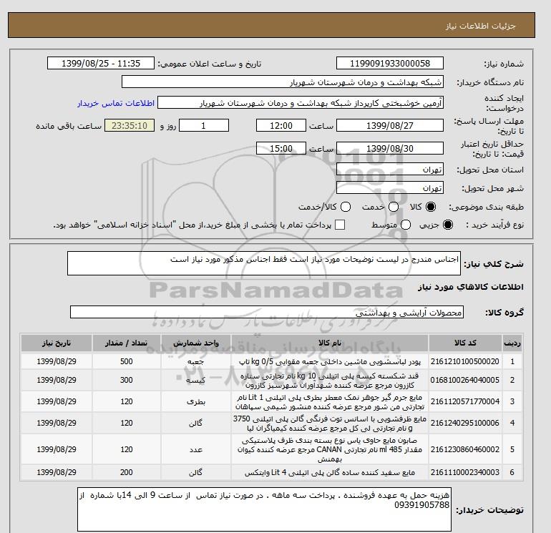
Task: Select the متوسط purchase type radio
Action: click(406, 225)
